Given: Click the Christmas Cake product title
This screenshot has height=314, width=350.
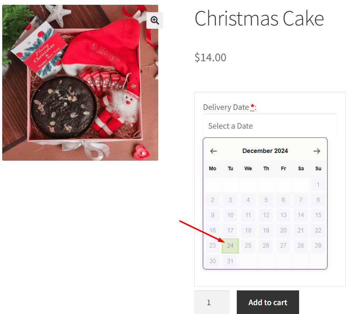Looking at the screenshot, I should [259, 18].
